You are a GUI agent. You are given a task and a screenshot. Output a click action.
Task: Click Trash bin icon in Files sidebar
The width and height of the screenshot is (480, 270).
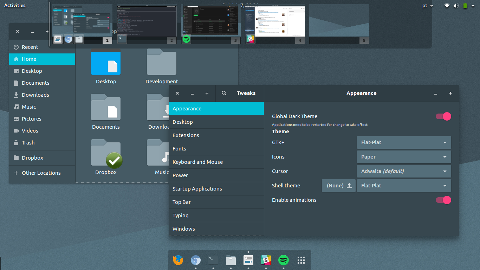tap(16, 143)
